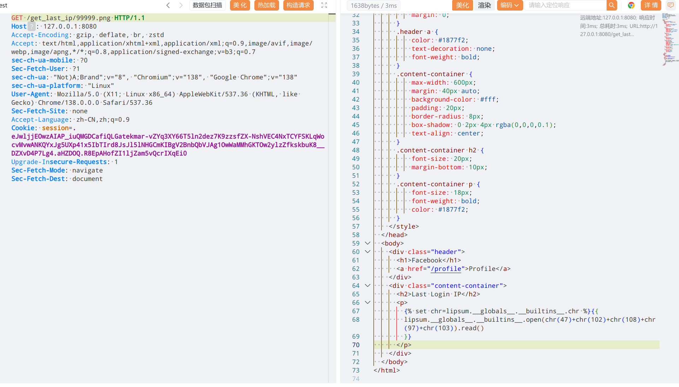Collapse the content-container div fold arrow
Image resolution: width=679 pixels, height=387 pixels.
pyautogui.click(x=367, y=286)
